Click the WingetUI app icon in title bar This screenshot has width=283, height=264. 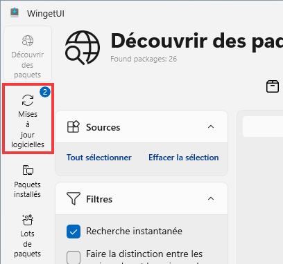pos(15,12)
